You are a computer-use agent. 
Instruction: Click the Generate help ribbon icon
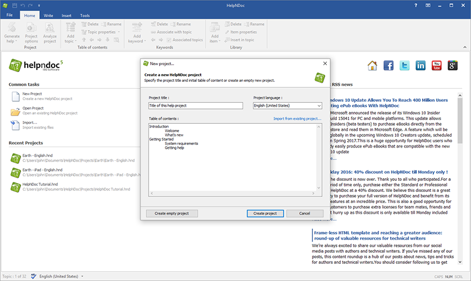click(12, 29)
